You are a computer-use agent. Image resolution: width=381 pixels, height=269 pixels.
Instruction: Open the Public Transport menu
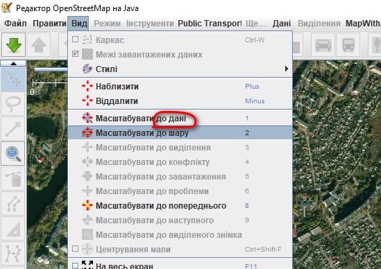tap(210, 24)
